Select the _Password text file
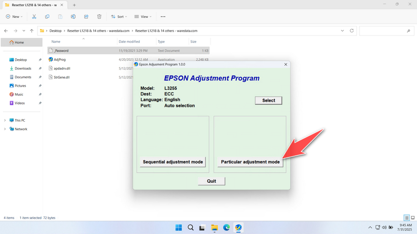The width and height of the screenshot is (417, 234). 128,50
